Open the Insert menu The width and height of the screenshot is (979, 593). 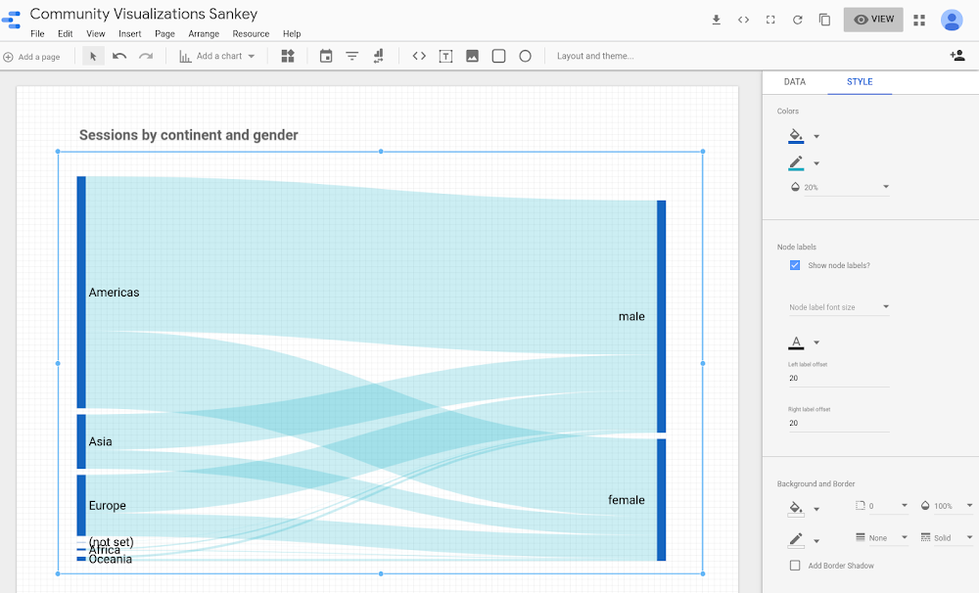pyautogui.click(x=130, y=33)
